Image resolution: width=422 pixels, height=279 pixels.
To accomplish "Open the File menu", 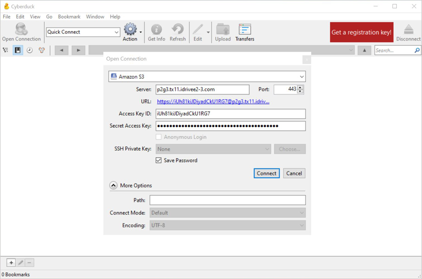I will [7, 17].
